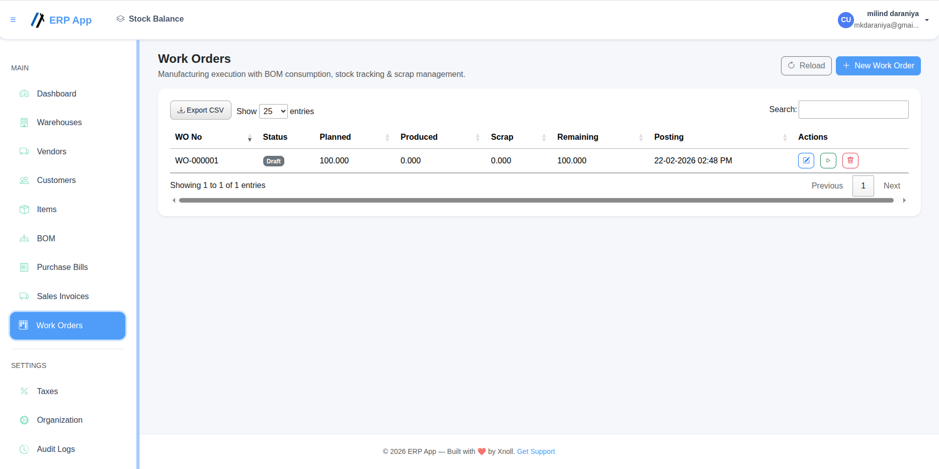Open the Dashboard from the sidebar
Viewport: 939px width, 469px height.
pos(56,93)
